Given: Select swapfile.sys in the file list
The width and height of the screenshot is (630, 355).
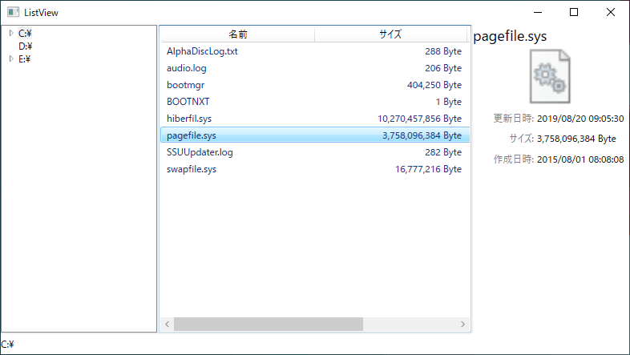Looking at the screenshot, I should coord(315,169).
